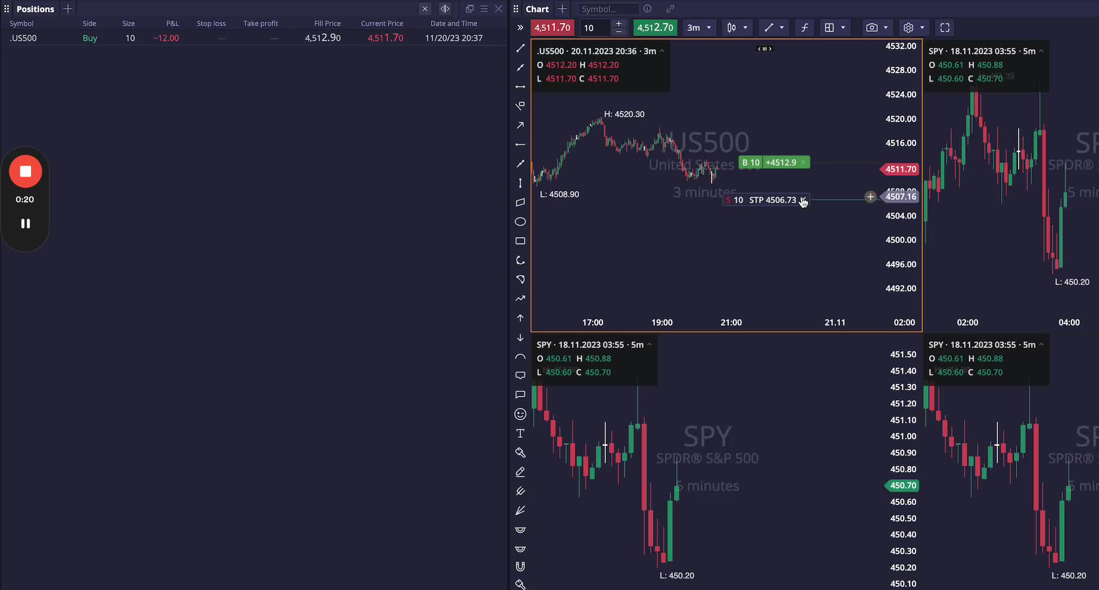Select the Eraser tool in the sidebar
1099x590 pixels.
pos(520,585)
